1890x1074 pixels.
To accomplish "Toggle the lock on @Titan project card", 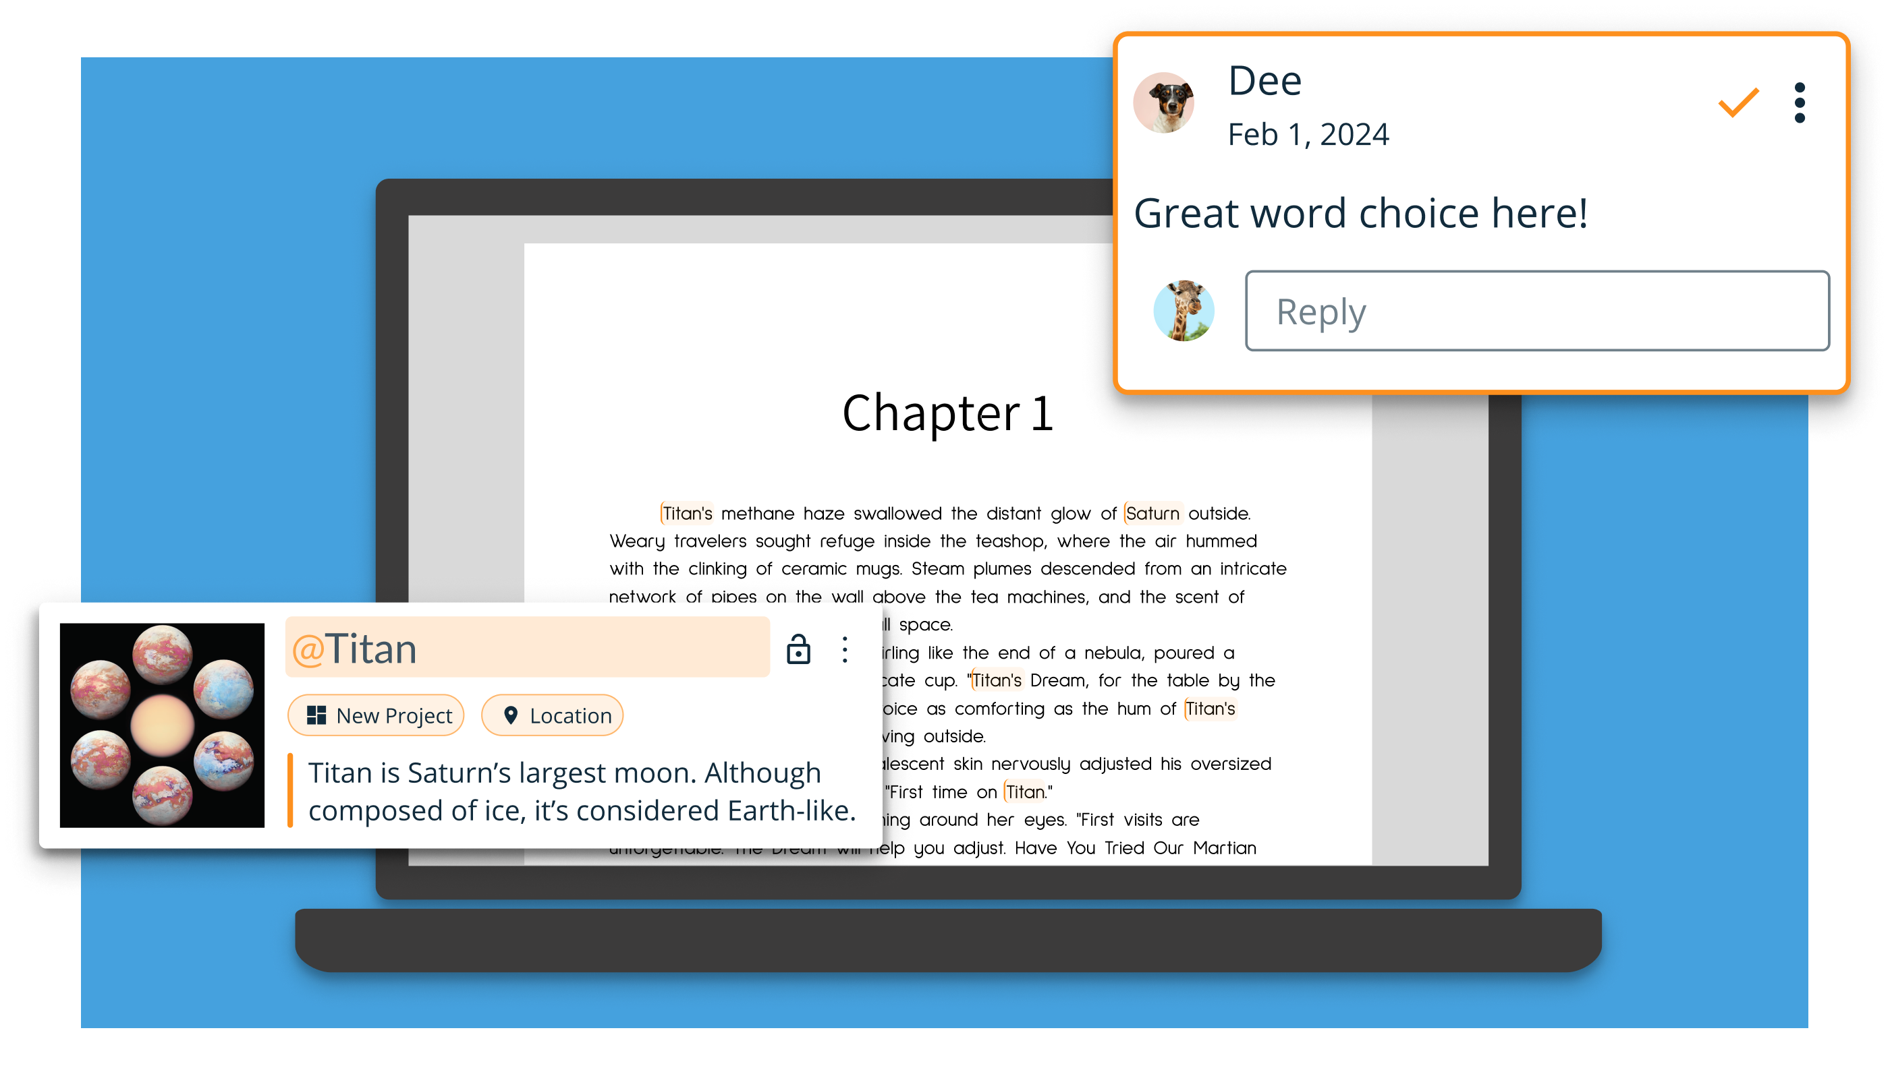I will [x=797, y=646].
